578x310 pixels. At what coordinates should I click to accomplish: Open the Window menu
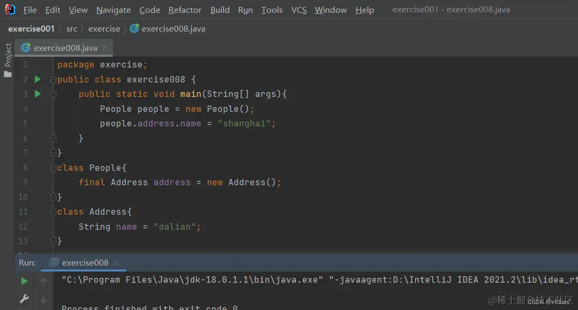pyautogui.click(x=330, y=10)
